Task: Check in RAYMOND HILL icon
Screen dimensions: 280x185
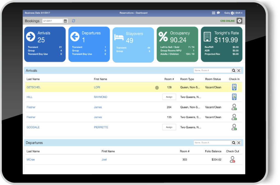Action: [234, 97]
